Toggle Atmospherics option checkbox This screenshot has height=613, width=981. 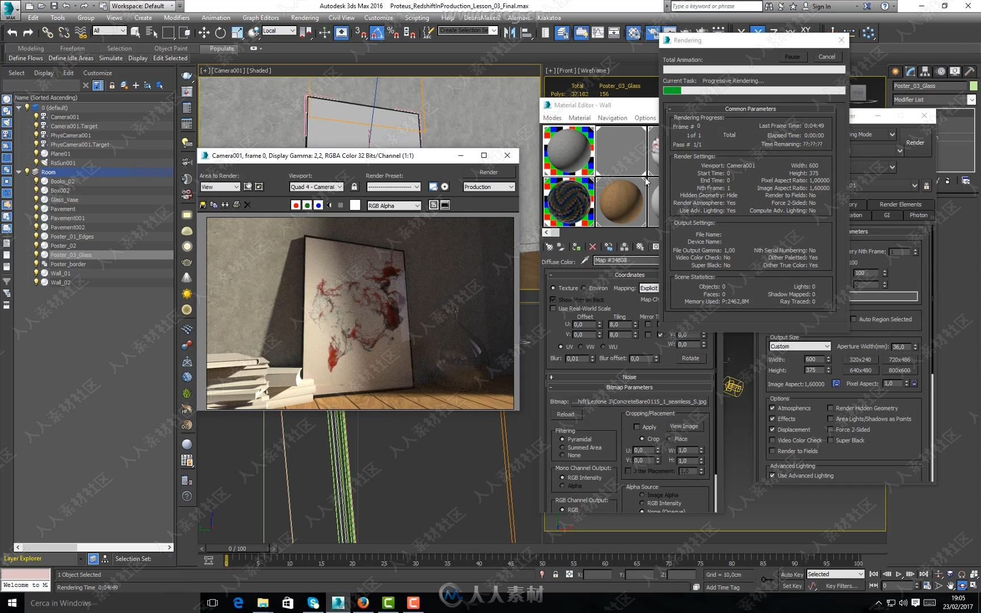(772, 408)
